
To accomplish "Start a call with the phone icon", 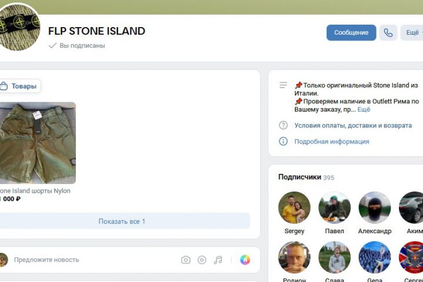I will coord(388,33).
